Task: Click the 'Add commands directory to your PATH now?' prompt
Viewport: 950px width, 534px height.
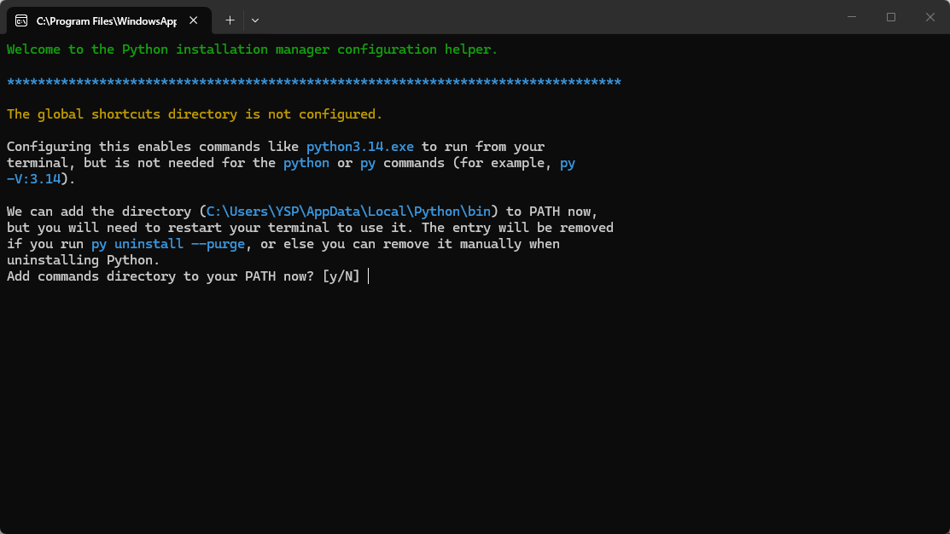Action: click(160, 276)
